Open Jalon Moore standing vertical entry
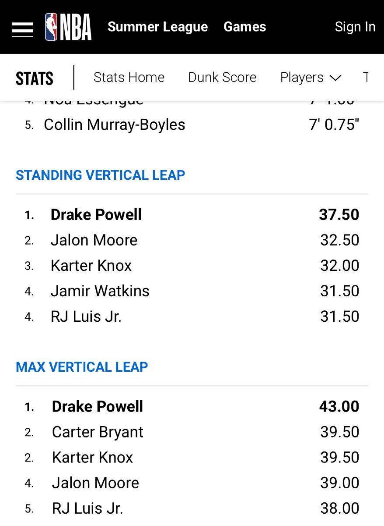This screenshot has height=526, width=384. click(94, 240)
